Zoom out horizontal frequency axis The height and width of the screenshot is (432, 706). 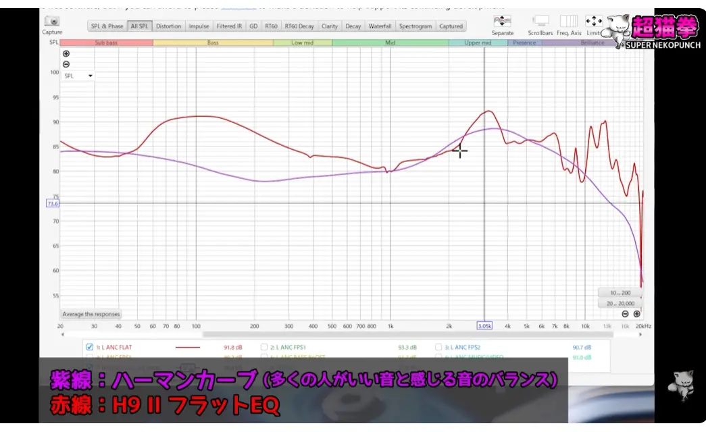click(x=626, y=314)
